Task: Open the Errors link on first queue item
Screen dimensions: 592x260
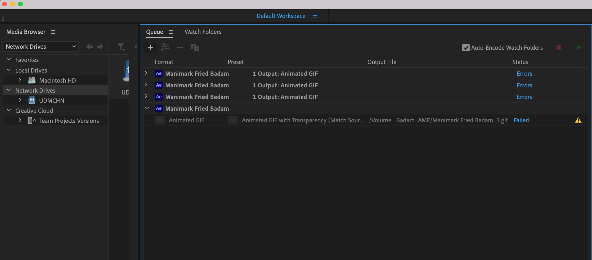Action: (x=524, y=74)
